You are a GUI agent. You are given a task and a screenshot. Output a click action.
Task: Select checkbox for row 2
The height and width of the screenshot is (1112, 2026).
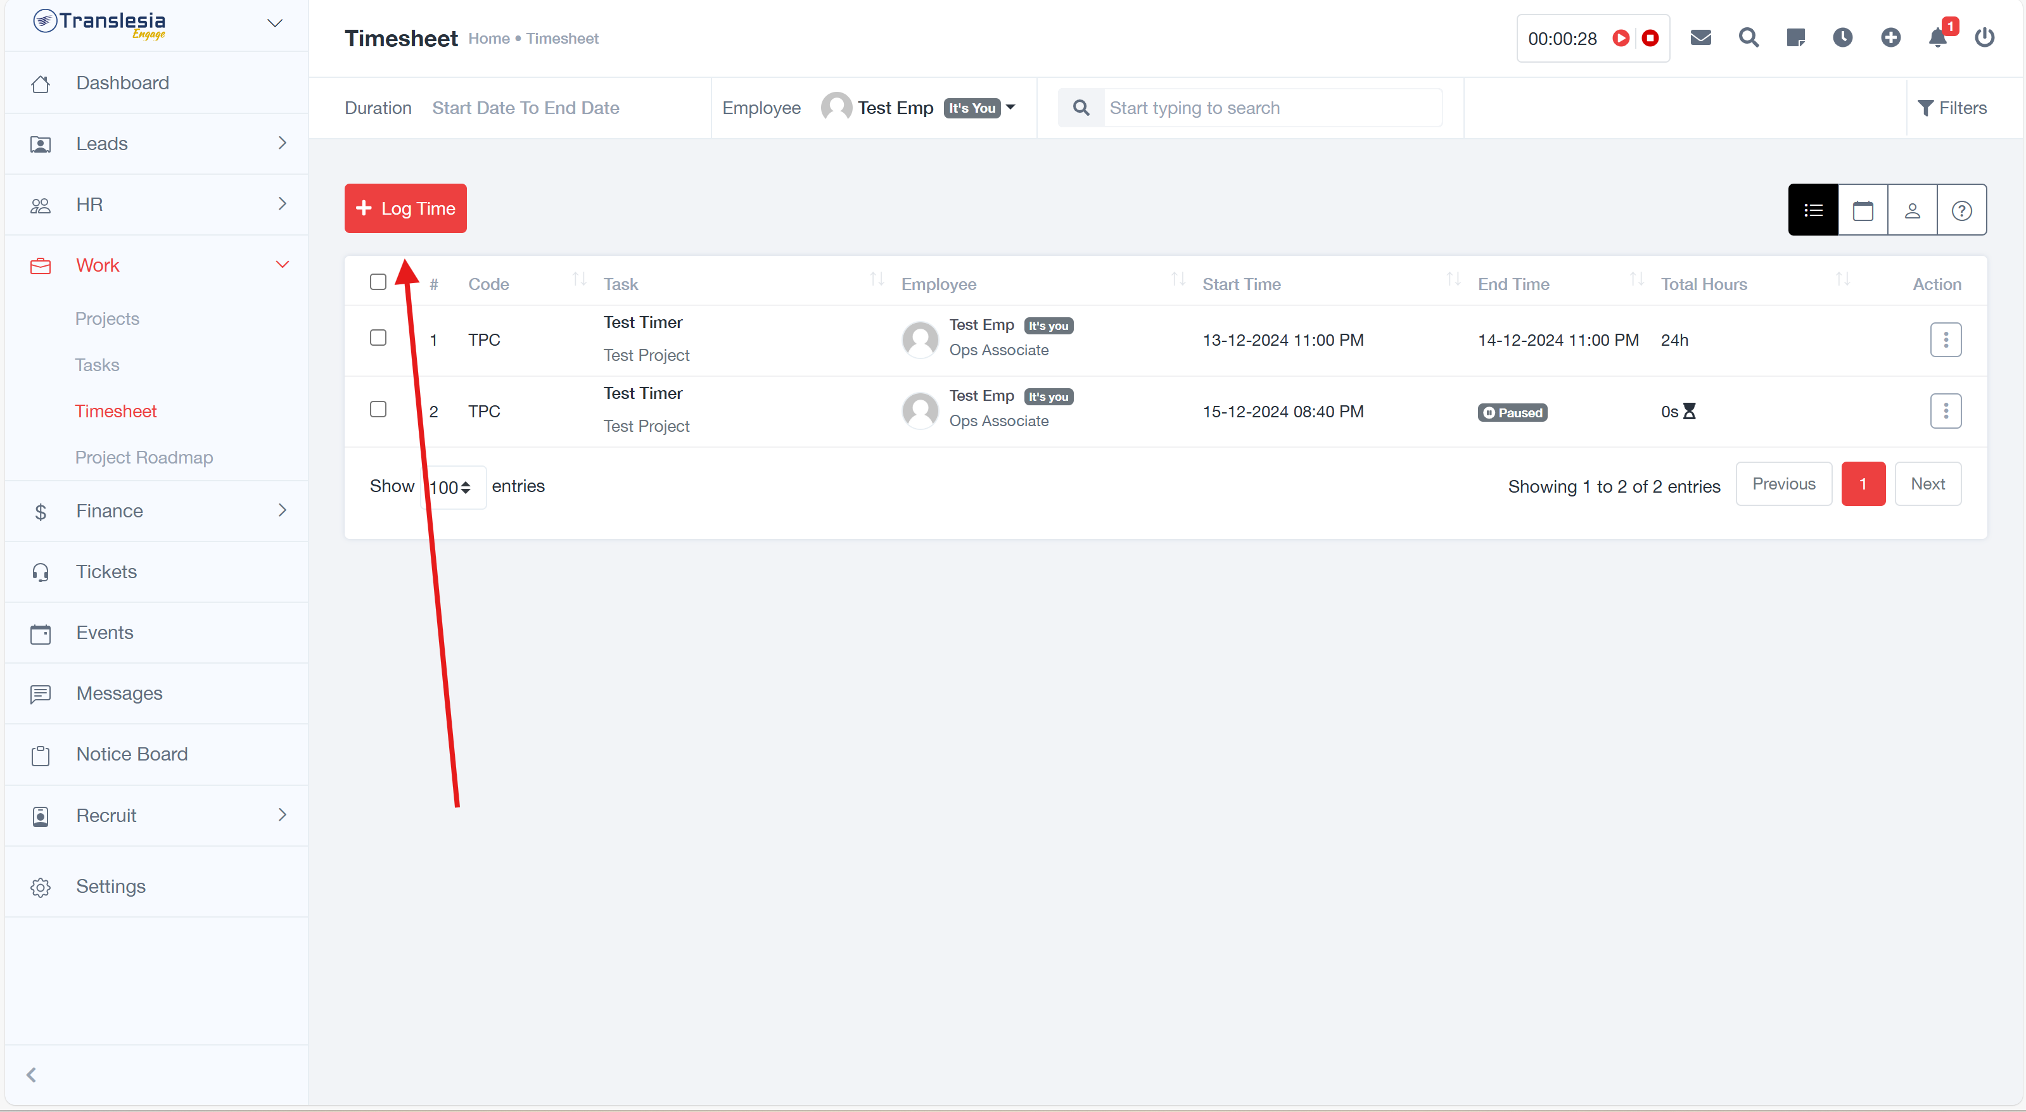point(378,410)
